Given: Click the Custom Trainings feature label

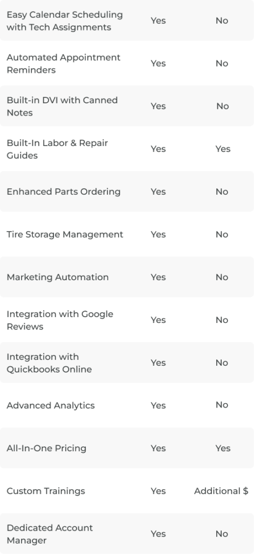Looking at the screenshot, I should tap(46, 491).
